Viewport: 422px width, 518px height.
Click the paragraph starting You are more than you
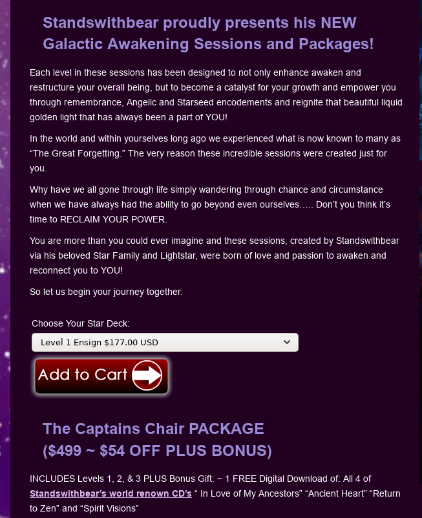[215, 255]
